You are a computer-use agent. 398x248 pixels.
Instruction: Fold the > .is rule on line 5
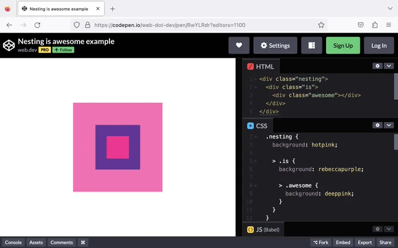point(256,161)
